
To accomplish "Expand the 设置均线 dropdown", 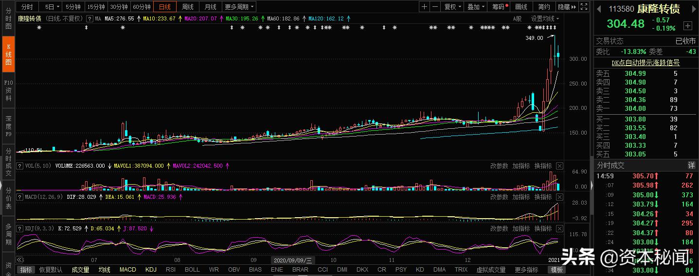I will click(x=545, y=18).
